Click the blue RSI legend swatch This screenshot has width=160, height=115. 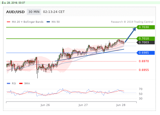point(9,84)
